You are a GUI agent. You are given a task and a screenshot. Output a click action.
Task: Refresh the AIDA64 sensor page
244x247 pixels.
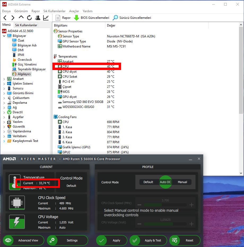29,18
